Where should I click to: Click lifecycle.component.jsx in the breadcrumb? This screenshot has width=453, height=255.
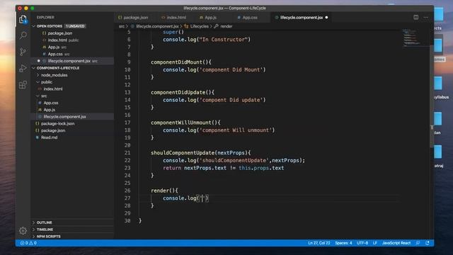[157, 26]
